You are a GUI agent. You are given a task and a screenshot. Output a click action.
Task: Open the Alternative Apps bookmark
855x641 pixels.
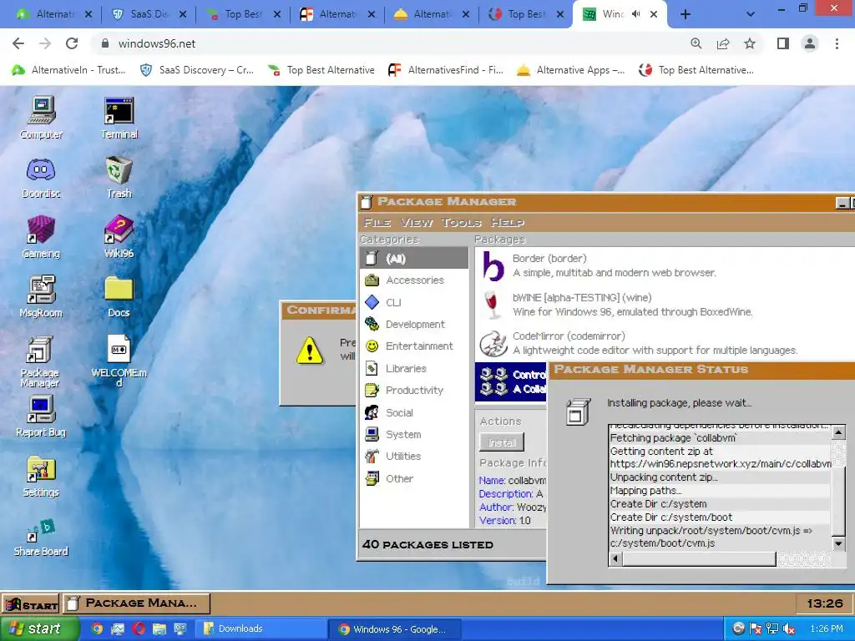tap(570, 70)
